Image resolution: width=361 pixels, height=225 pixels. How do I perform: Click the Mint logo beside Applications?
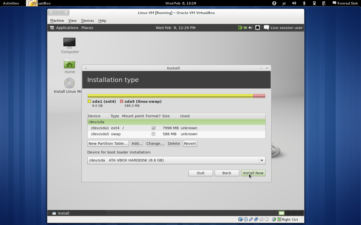tap(52, 28)
